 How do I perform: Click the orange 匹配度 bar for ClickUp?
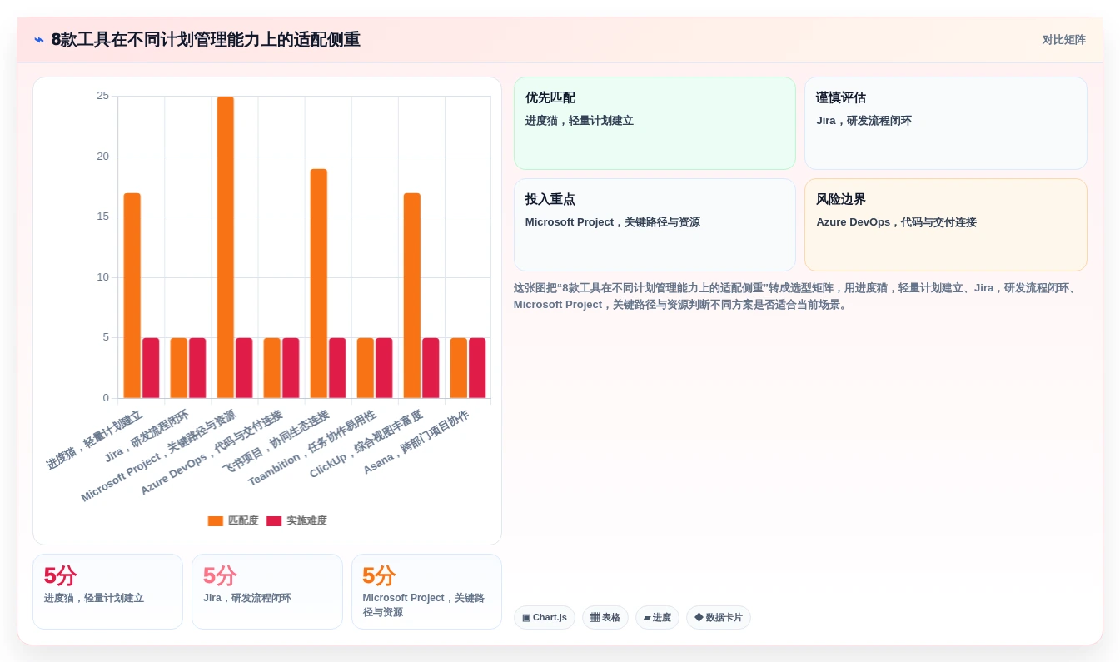pyautogui.click(x=412, y=296)
